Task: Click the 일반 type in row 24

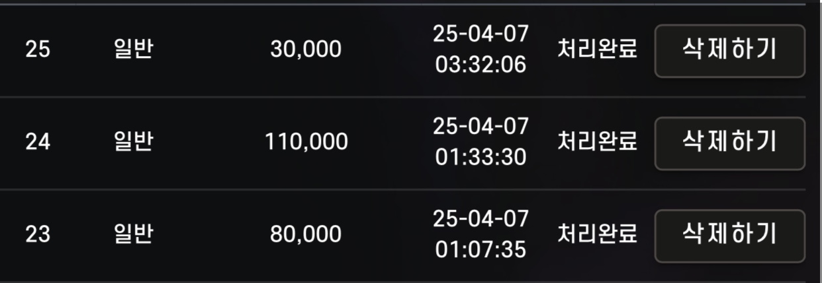Action: (x=133, y=142)
